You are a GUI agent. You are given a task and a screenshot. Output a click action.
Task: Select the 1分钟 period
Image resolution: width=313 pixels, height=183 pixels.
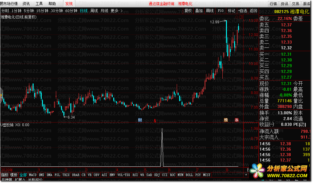click(x=16, y=11)
